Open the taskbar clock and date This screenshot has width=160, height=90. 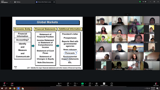(x=153, y=88)
